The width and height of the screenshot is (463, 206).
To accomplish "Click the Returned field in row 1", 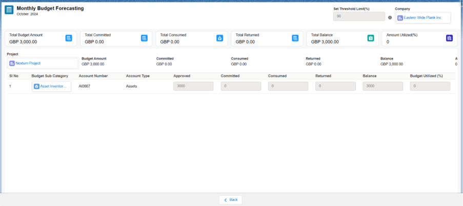I will pyautogui.click(x=335, y=86).
